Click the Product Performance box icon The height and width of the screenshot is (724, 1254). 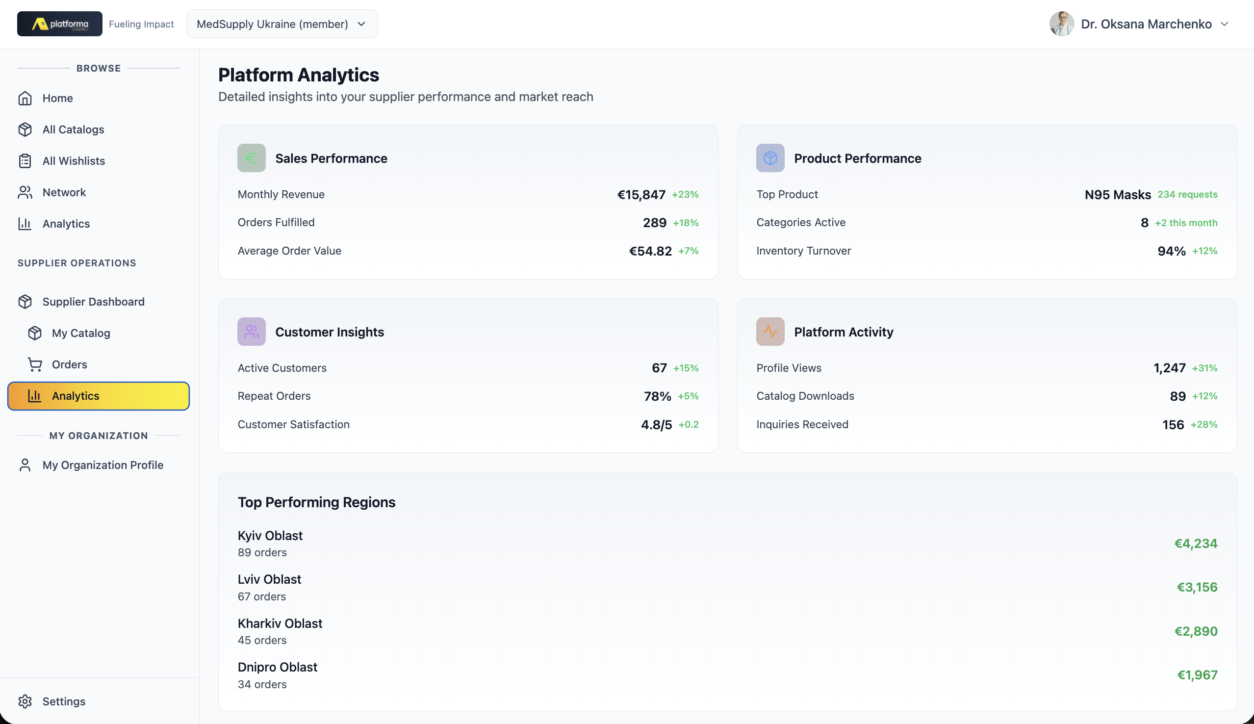770,158
